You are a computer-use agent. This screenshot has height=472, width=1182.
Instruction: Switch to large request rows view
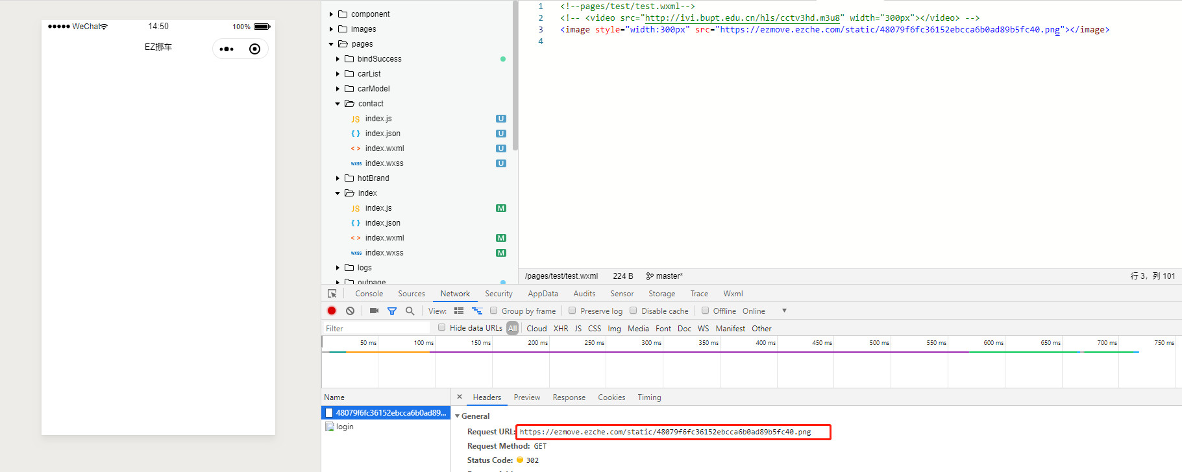pyautogui.click(x=459, y=311)
